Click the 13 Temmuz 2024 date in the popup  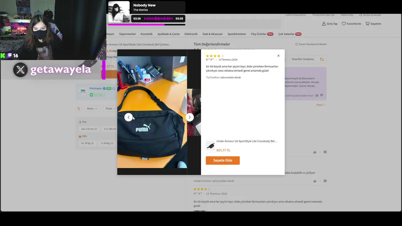pyautogui.click(x=228, y=60)
